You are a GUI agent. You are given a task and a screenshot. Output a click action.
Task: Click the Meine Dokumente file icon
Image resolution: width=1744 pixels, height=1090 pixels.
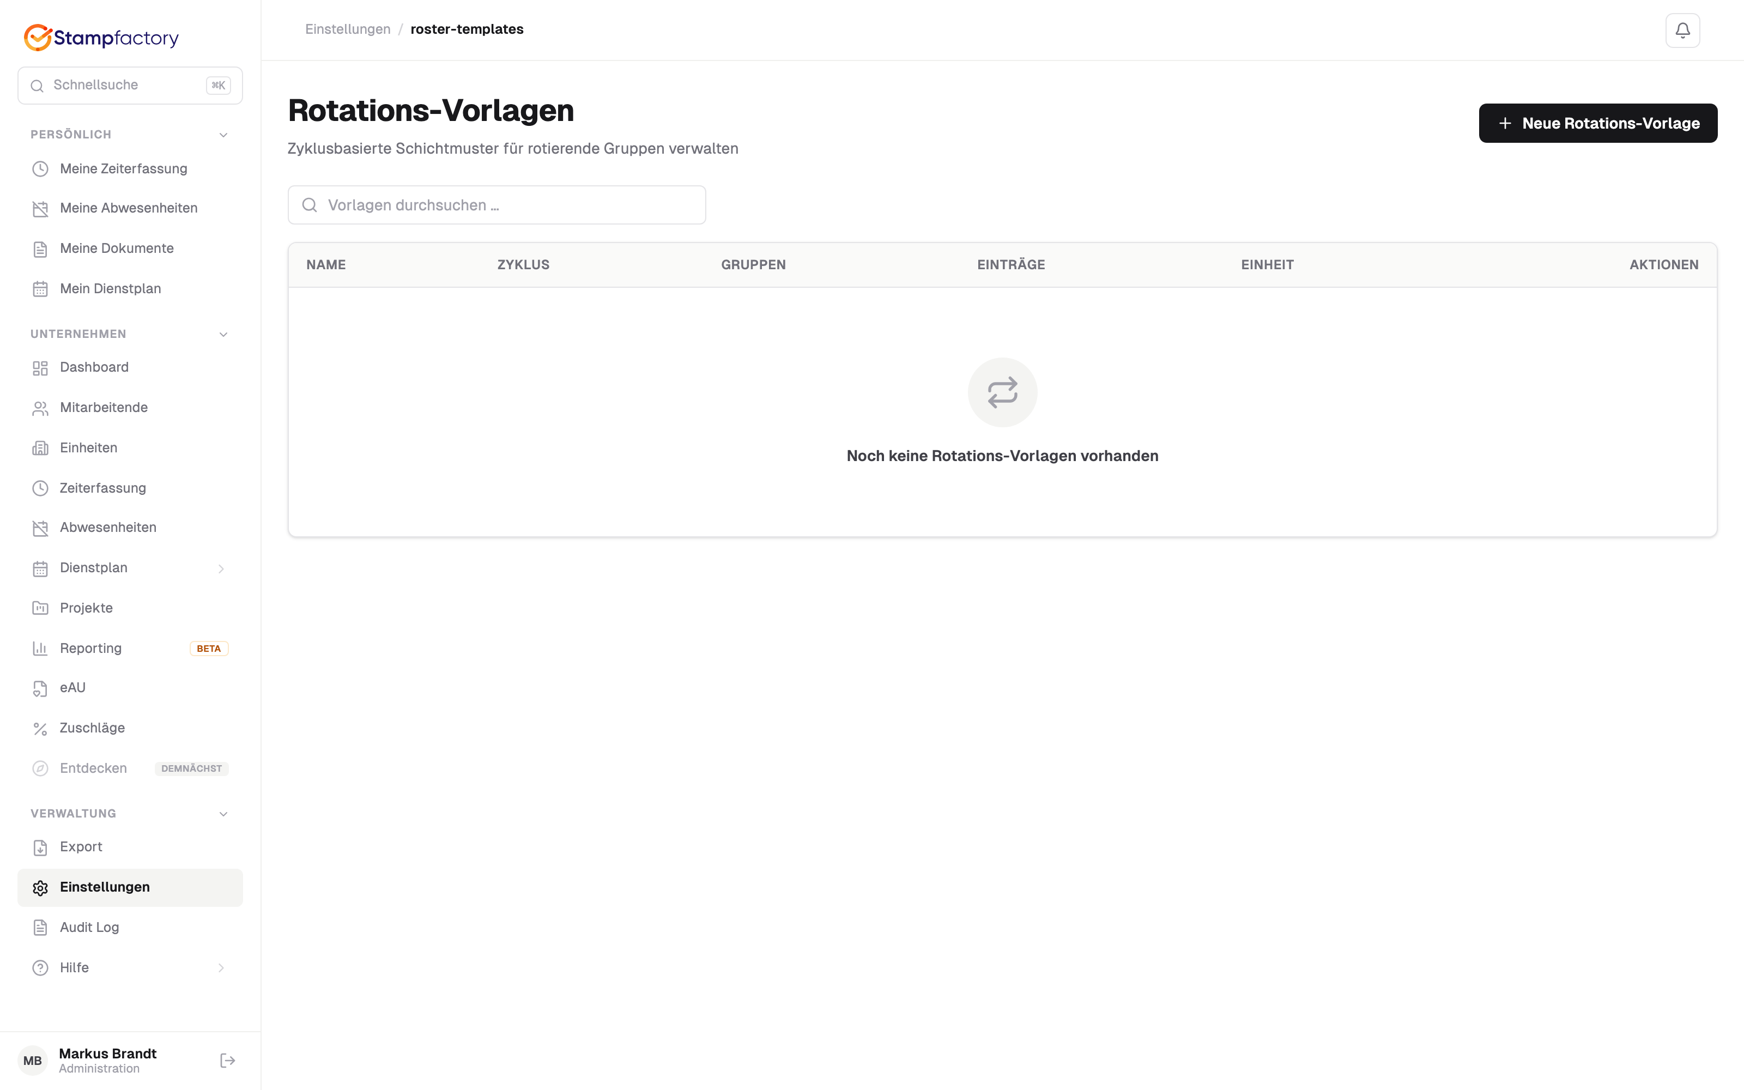(40, 249)
